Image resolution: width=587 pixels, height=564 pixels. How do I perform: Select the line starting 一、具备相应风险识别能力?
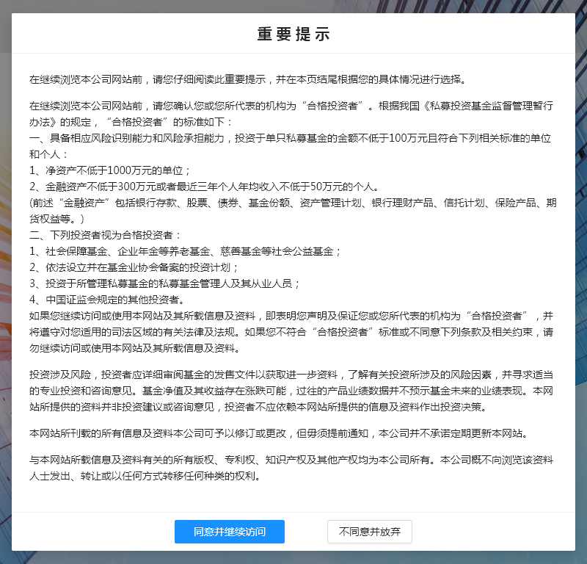click(290, 146)
